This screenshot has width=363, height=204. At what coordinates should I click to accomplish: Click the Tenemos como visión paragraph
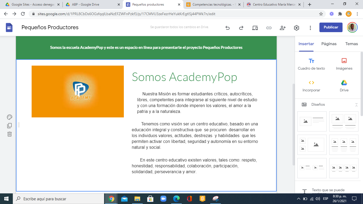[195, 135]
